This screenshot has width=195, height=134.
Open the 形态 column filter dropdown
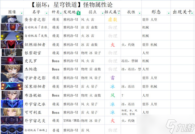169,13
